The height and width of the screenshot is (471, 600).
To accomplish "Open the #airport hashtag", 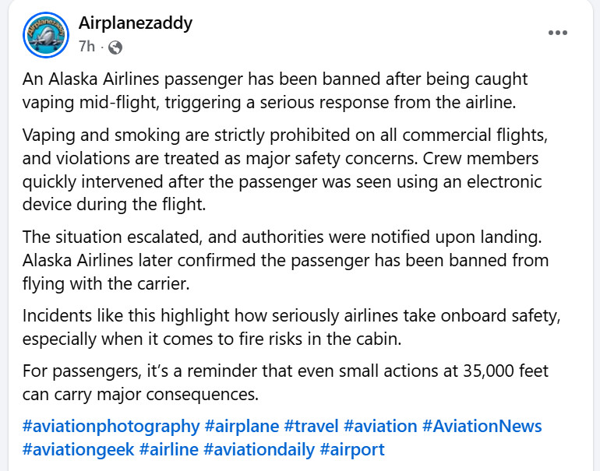I will [353, 449].
